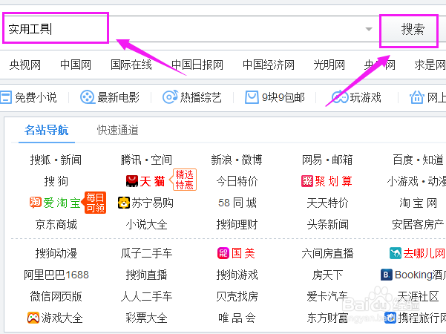The width and height of the screenshot is (446, 334).
Task: Click the Suning lion logo icon
Action: click(x=124, y=203)
